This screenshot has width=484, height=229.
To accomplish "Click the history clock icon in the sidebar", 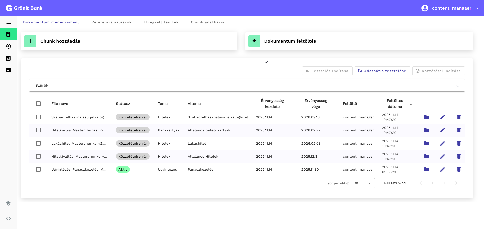I will point(8,46).
